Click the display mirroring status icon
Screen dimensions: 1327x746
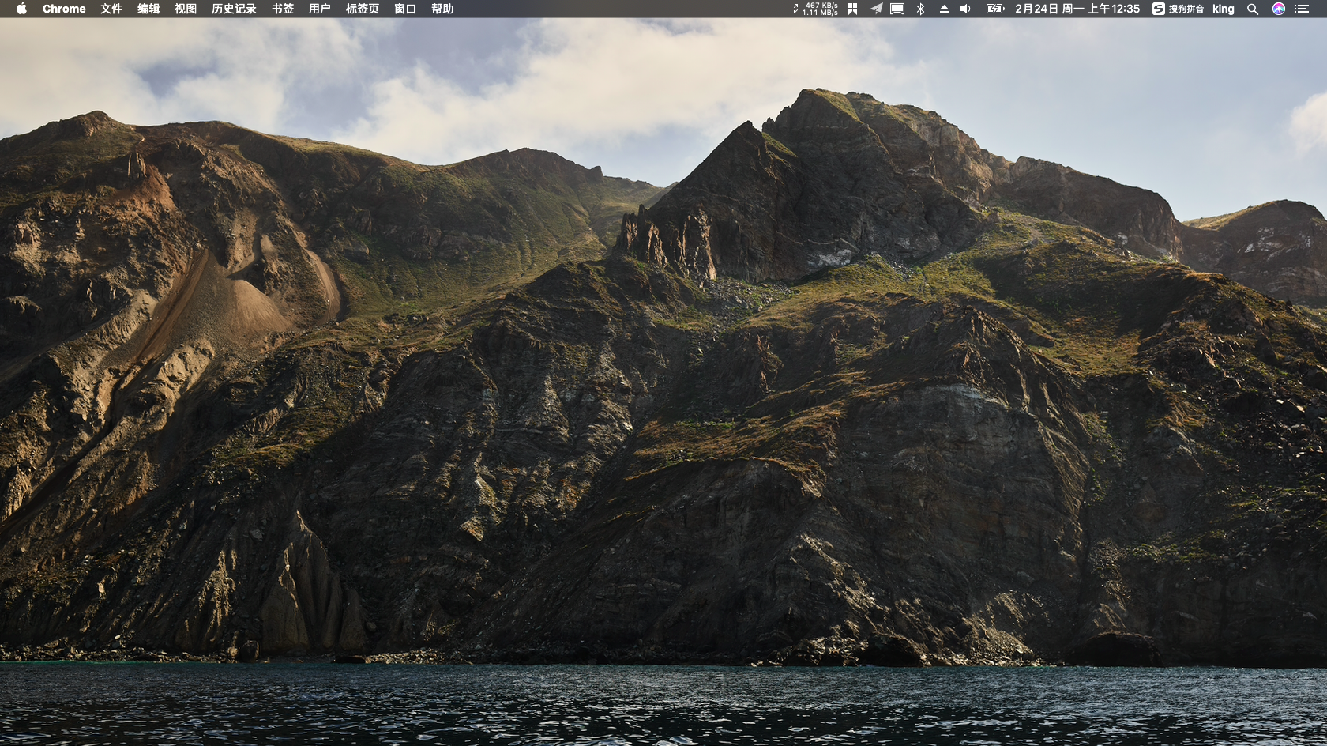point(897,9)
